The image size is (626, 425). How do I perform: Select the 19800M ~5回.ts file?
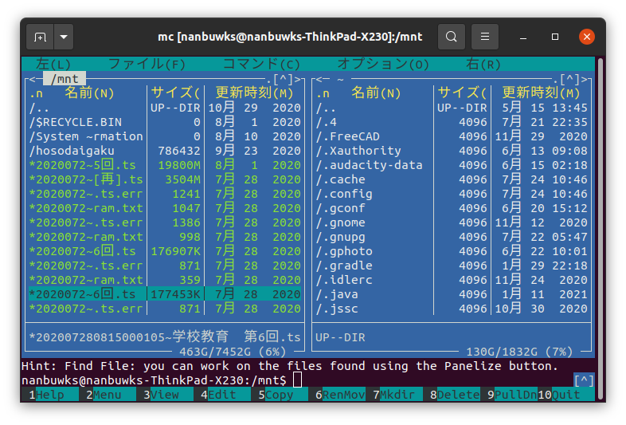pos(165,165)
